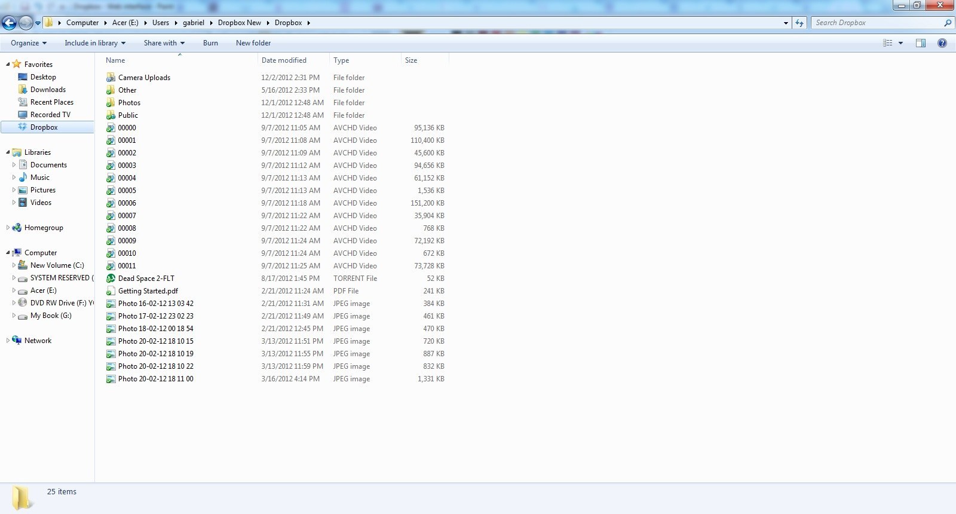Select the Public folder icon

[x=111, y=115]
